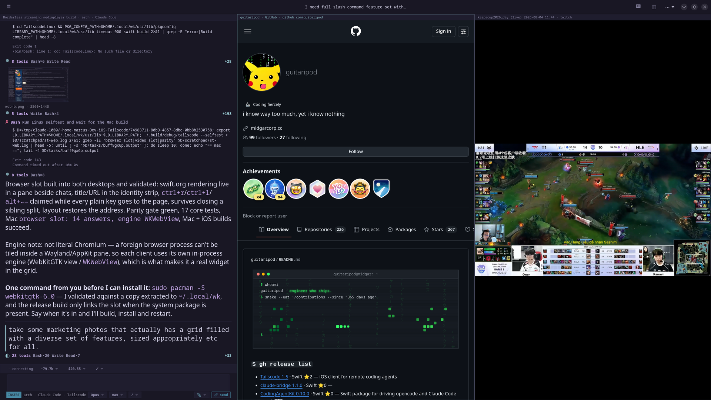Open the claude-bridge 1.1.0 release link
The image size is (711, 400).
(281, 385)
